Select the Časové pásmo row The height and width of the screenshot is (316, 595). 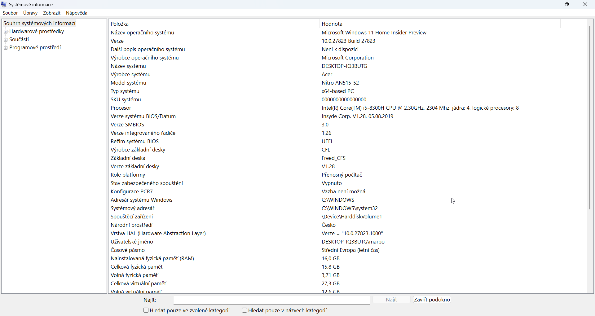pos(335,250)
